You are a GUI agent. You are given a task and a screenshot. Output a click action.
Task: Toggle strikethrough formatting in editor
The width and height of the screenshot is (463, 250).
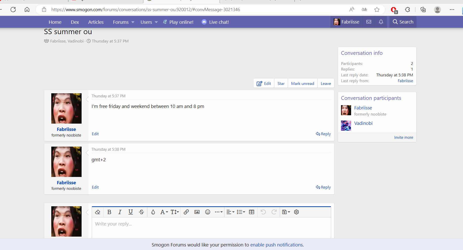(x=141, y=212)
